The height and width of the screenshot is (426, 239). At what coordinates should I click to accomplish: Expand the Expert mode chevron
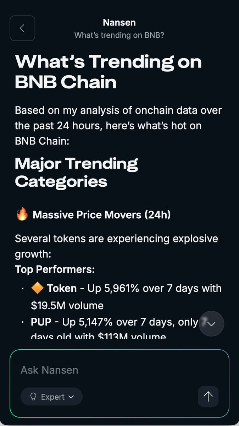tap(71, 397)
